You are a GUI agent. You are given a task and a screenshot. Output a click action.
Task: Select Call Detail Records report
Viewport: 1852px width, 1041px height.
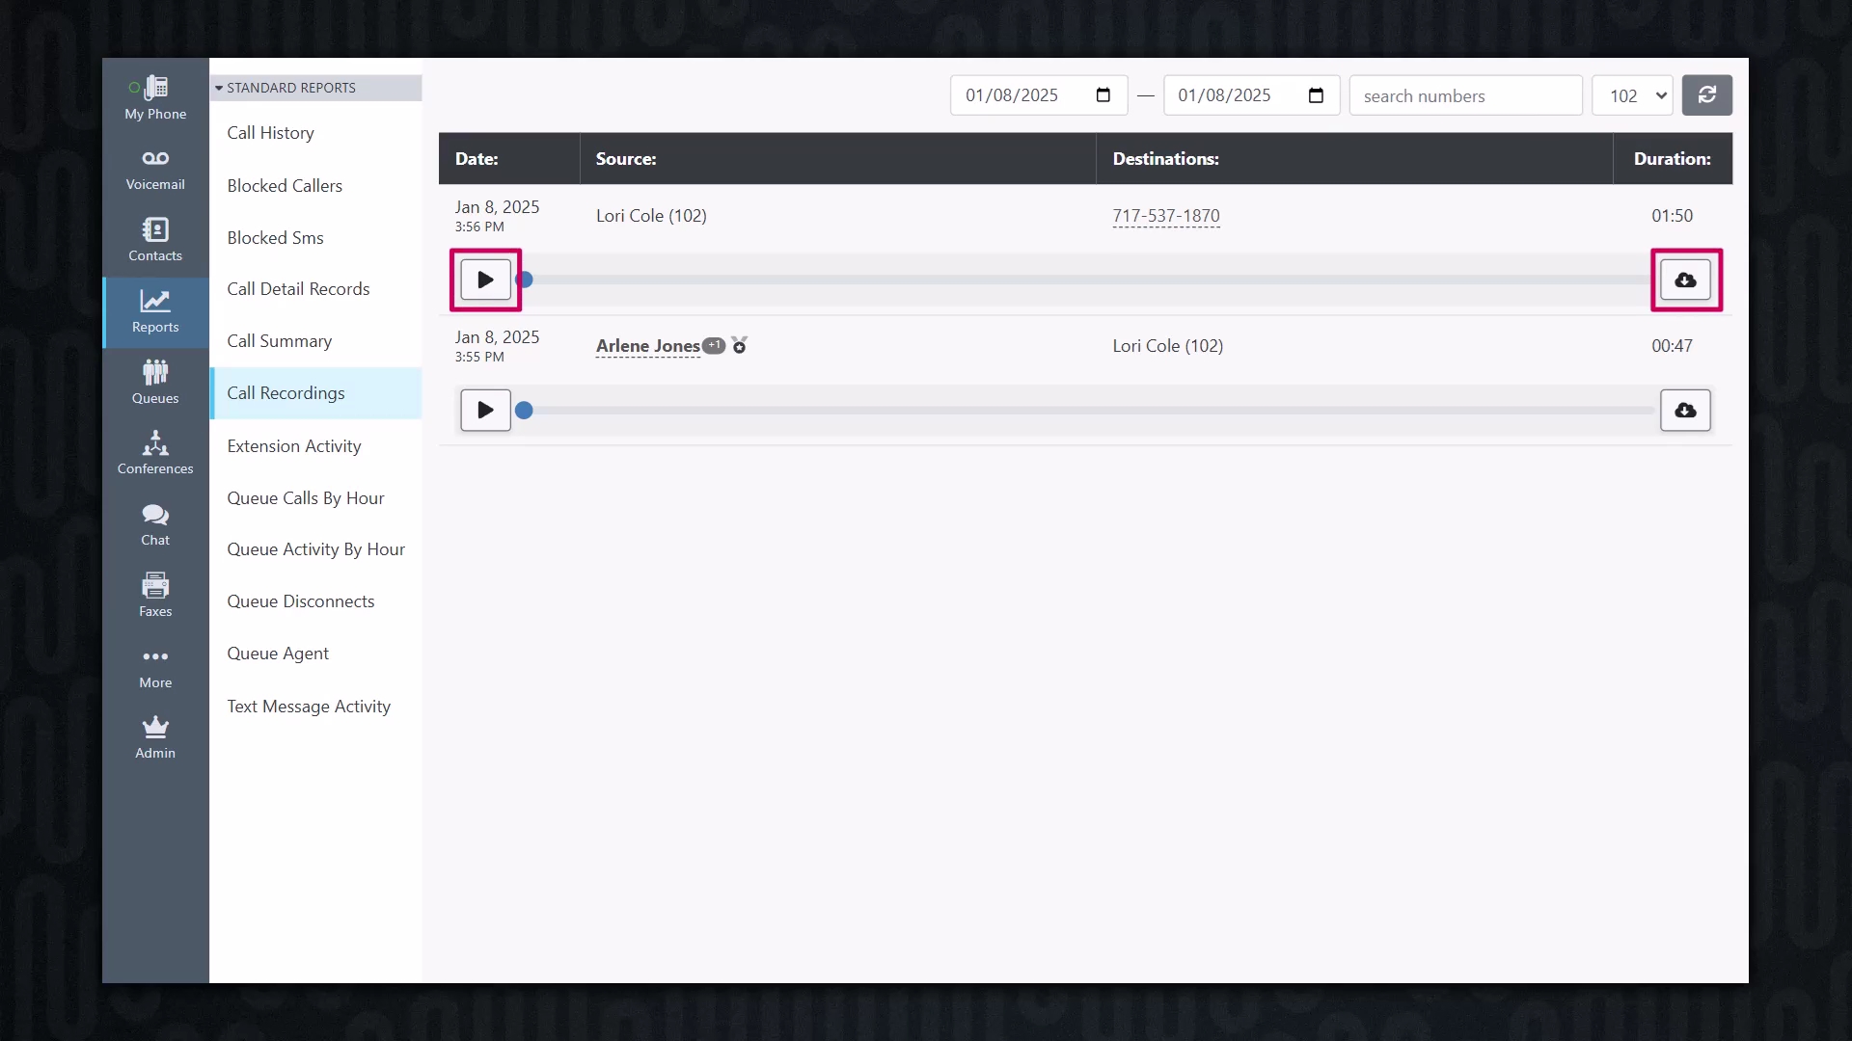pyautogui.click(x=298, y=289)
